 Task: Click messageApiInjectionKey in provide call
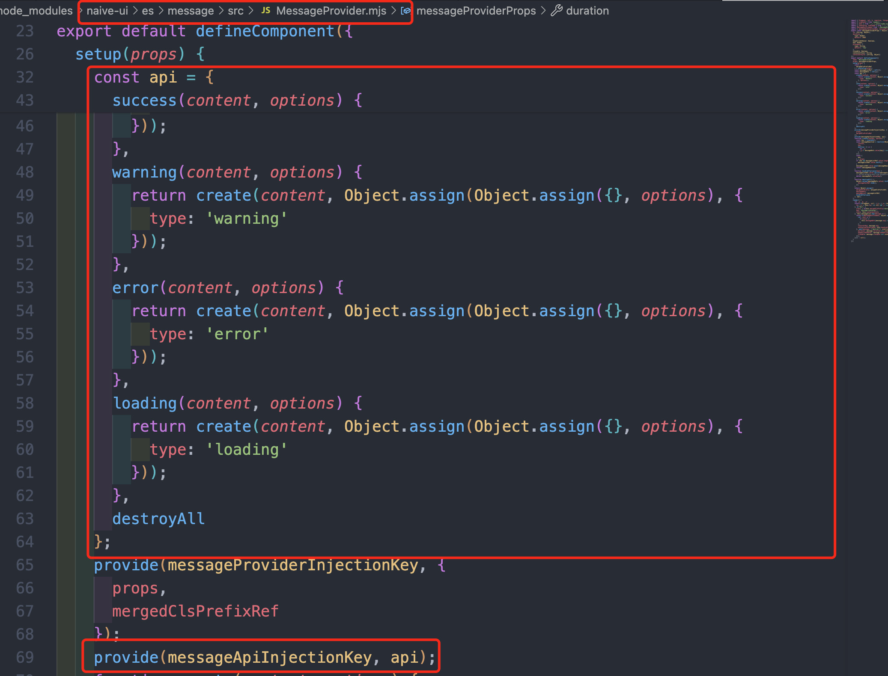click(269, 658)
